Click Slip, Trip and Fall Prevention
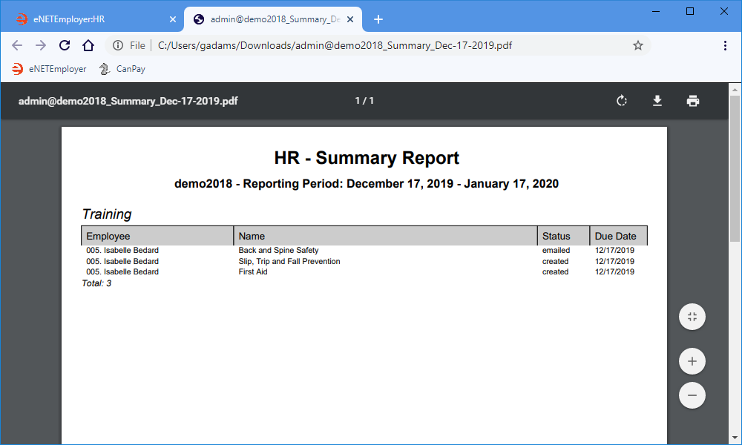Screen dimensions: 742x445 (289, 261)
